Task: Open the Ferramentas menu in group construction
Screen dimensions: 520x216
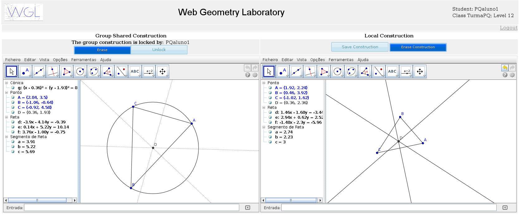Action: (83, 60)
